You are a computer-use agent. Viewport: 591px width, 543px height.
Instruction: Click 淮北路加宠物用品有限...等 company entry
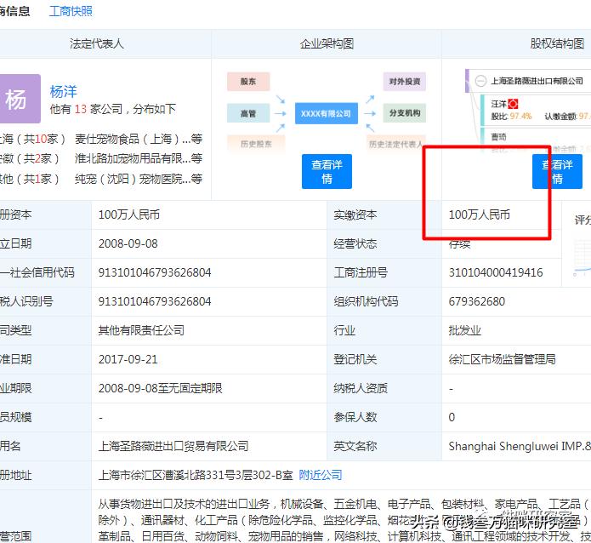(139, 158)
